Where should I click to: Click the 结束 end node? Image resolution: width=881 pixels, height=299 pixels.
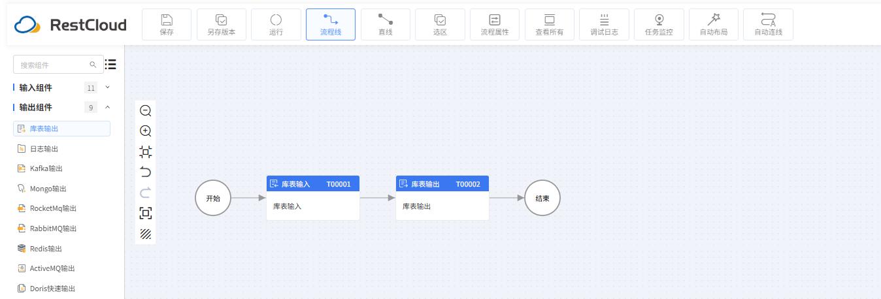(x=542, y=198)
